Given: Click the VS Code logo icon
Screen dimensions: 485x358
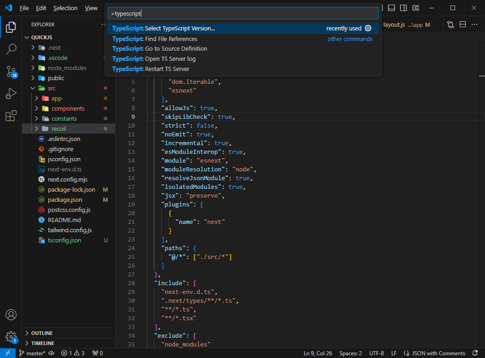Looking at the screenshot, I should [x=8, y=8].
